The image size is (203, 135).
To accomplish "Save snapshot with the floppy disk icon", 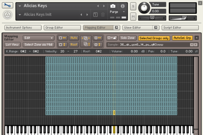I will click(x=95, y=14).
